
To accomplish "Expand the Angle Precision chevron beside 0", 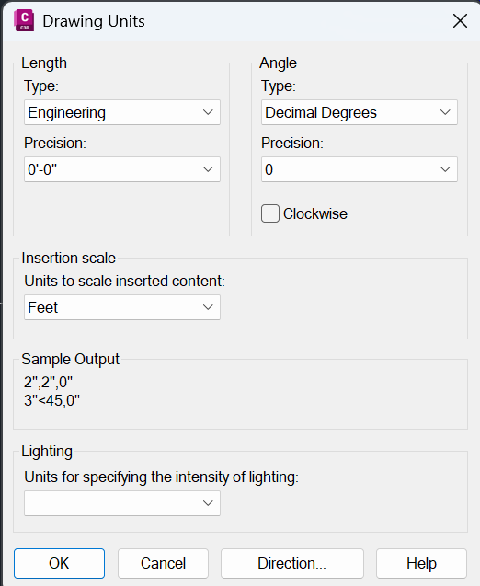I will pyautogui.click(x=445, y=169).
